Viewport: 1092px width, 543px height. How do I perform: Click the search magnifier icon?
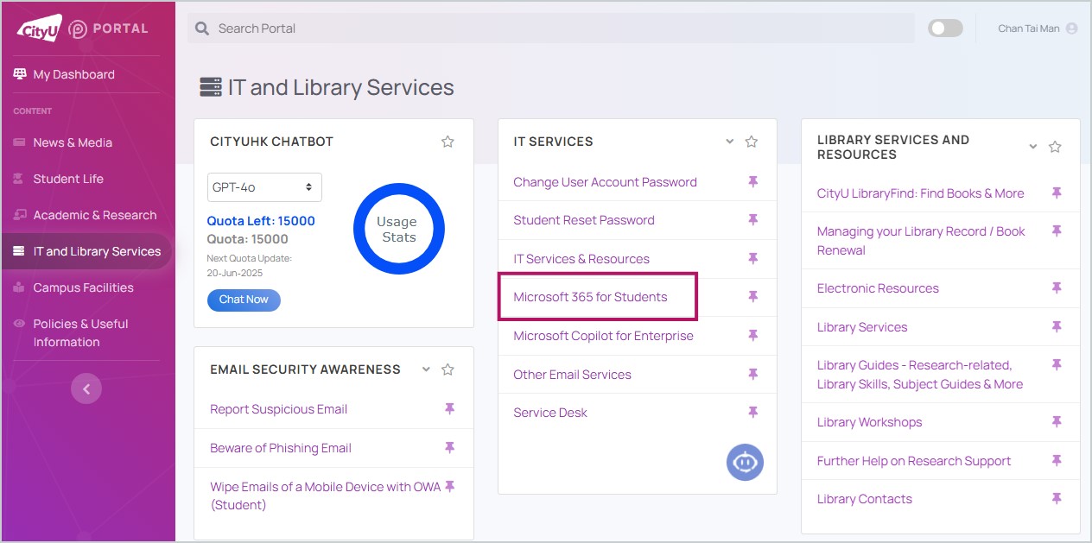coord(202,28)
